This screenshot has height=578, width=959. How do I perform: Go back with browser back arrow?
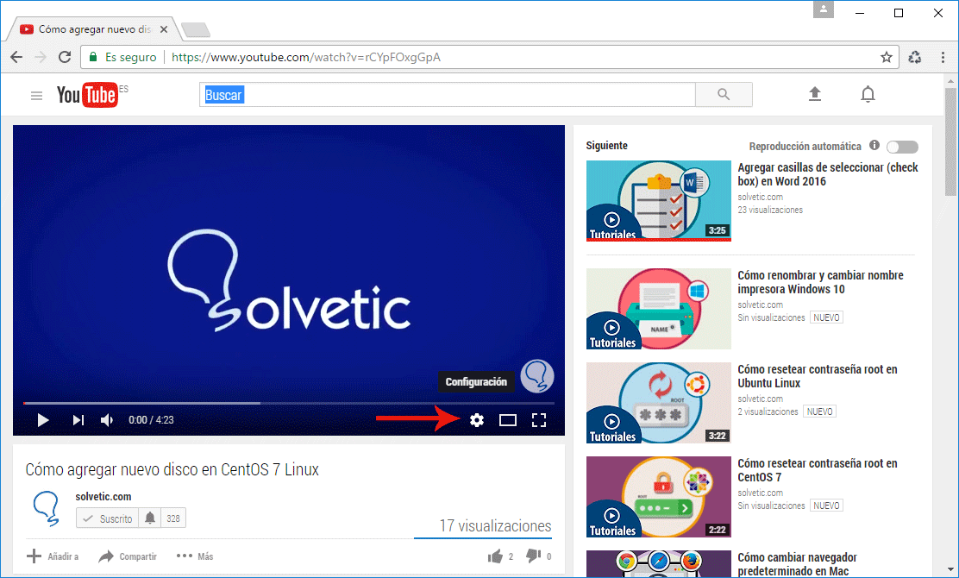pos(16,57)
